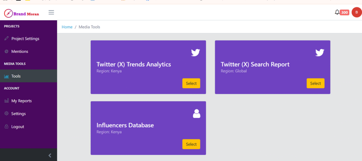Collapse the sidebar with the chevron arrow

(x=50, y=155)
